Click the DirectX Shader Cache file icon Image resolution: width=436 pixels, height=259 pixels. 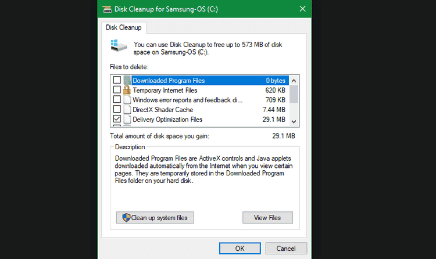(x=127, y=110)
